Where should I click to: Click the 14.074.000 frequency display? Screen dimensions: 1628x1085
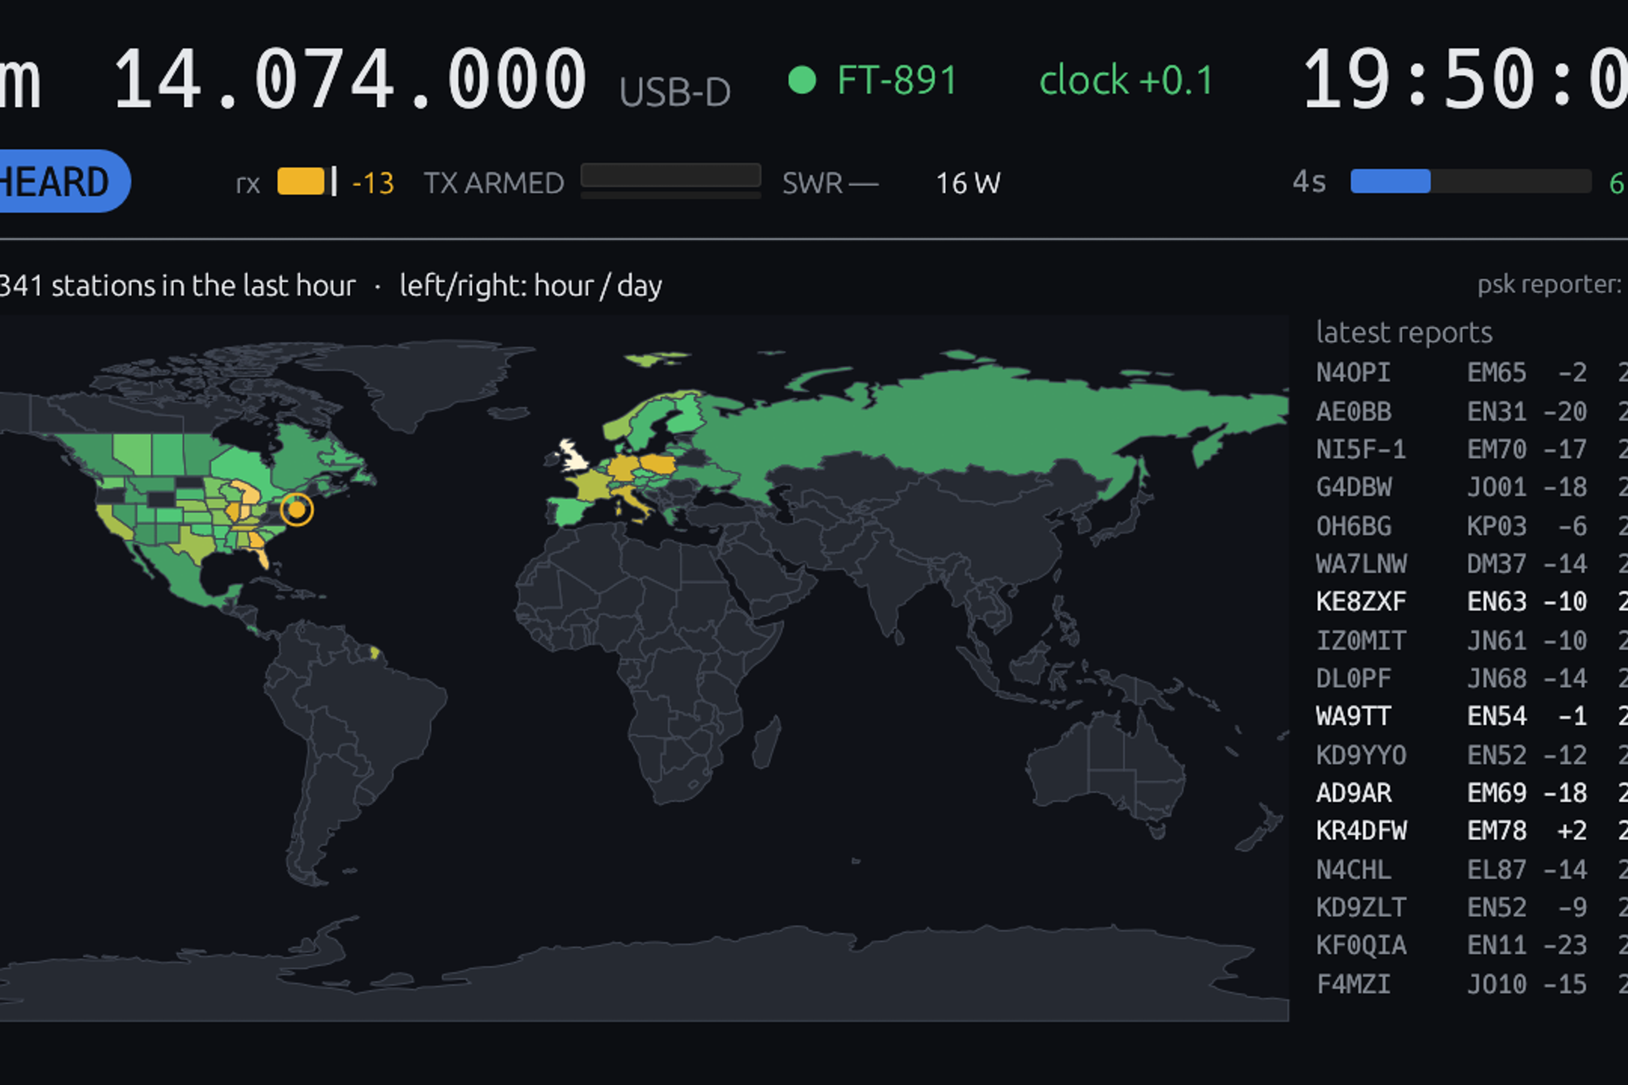click(350, 80)
